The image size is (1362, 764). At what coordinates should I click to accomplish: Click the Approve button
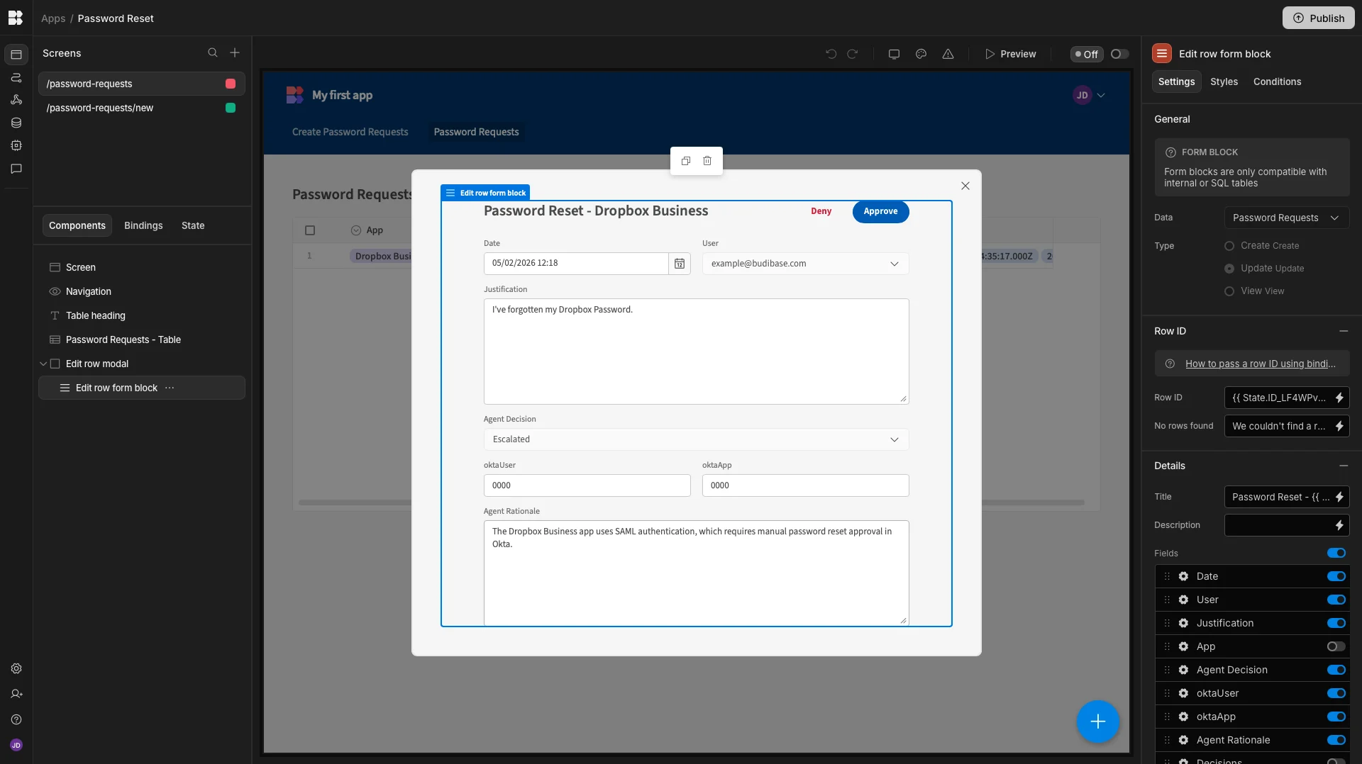[880, 211]
